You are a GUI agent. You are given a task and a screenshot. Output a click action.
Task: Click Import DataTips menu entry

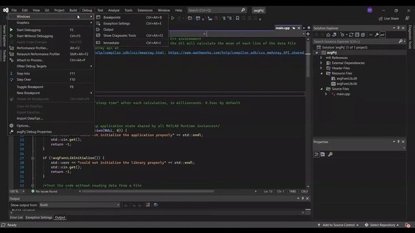point(51,118)
